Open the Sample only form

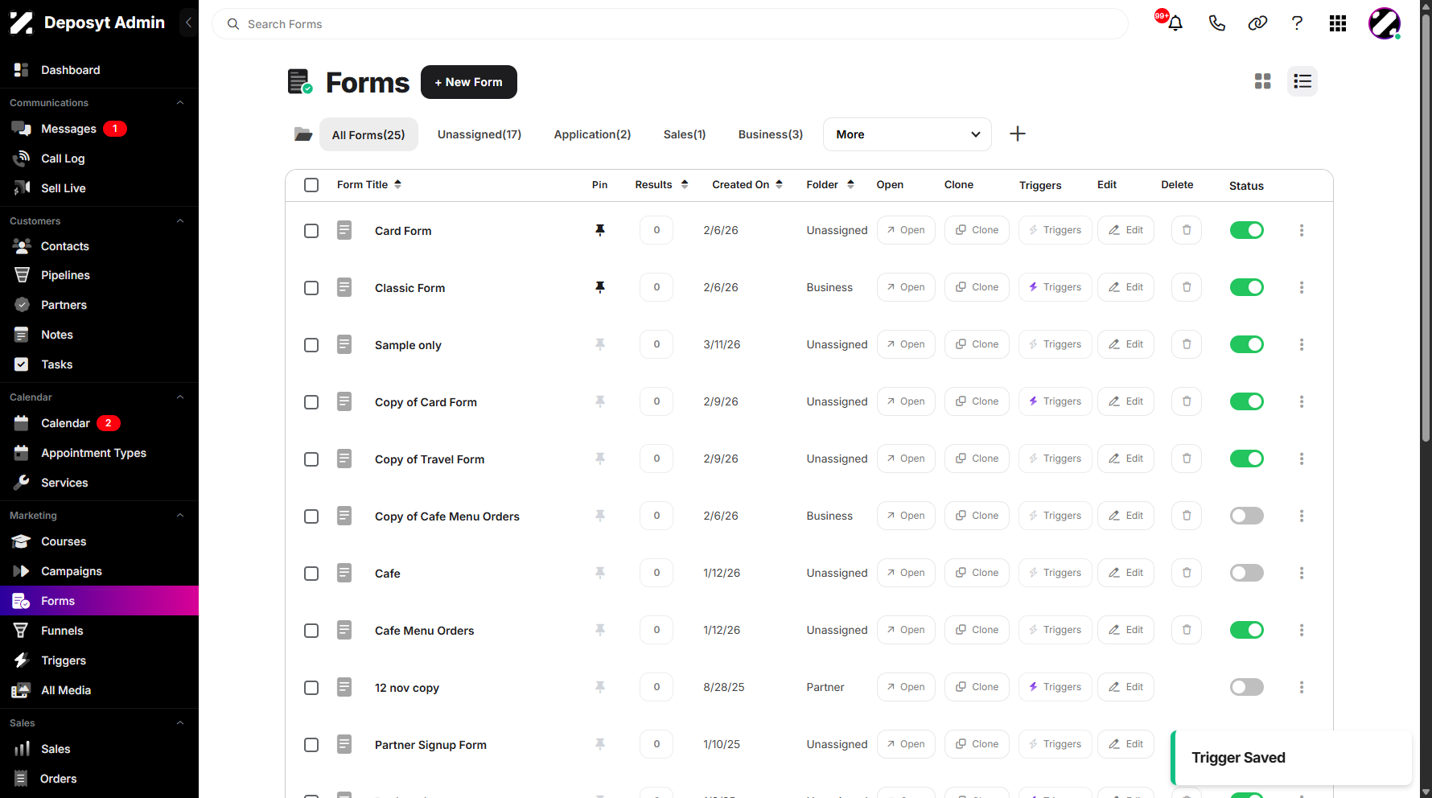tap(906, 344)
